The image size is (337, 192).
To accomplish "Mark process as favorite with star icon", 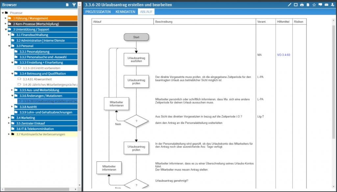I will coord(314,5).
